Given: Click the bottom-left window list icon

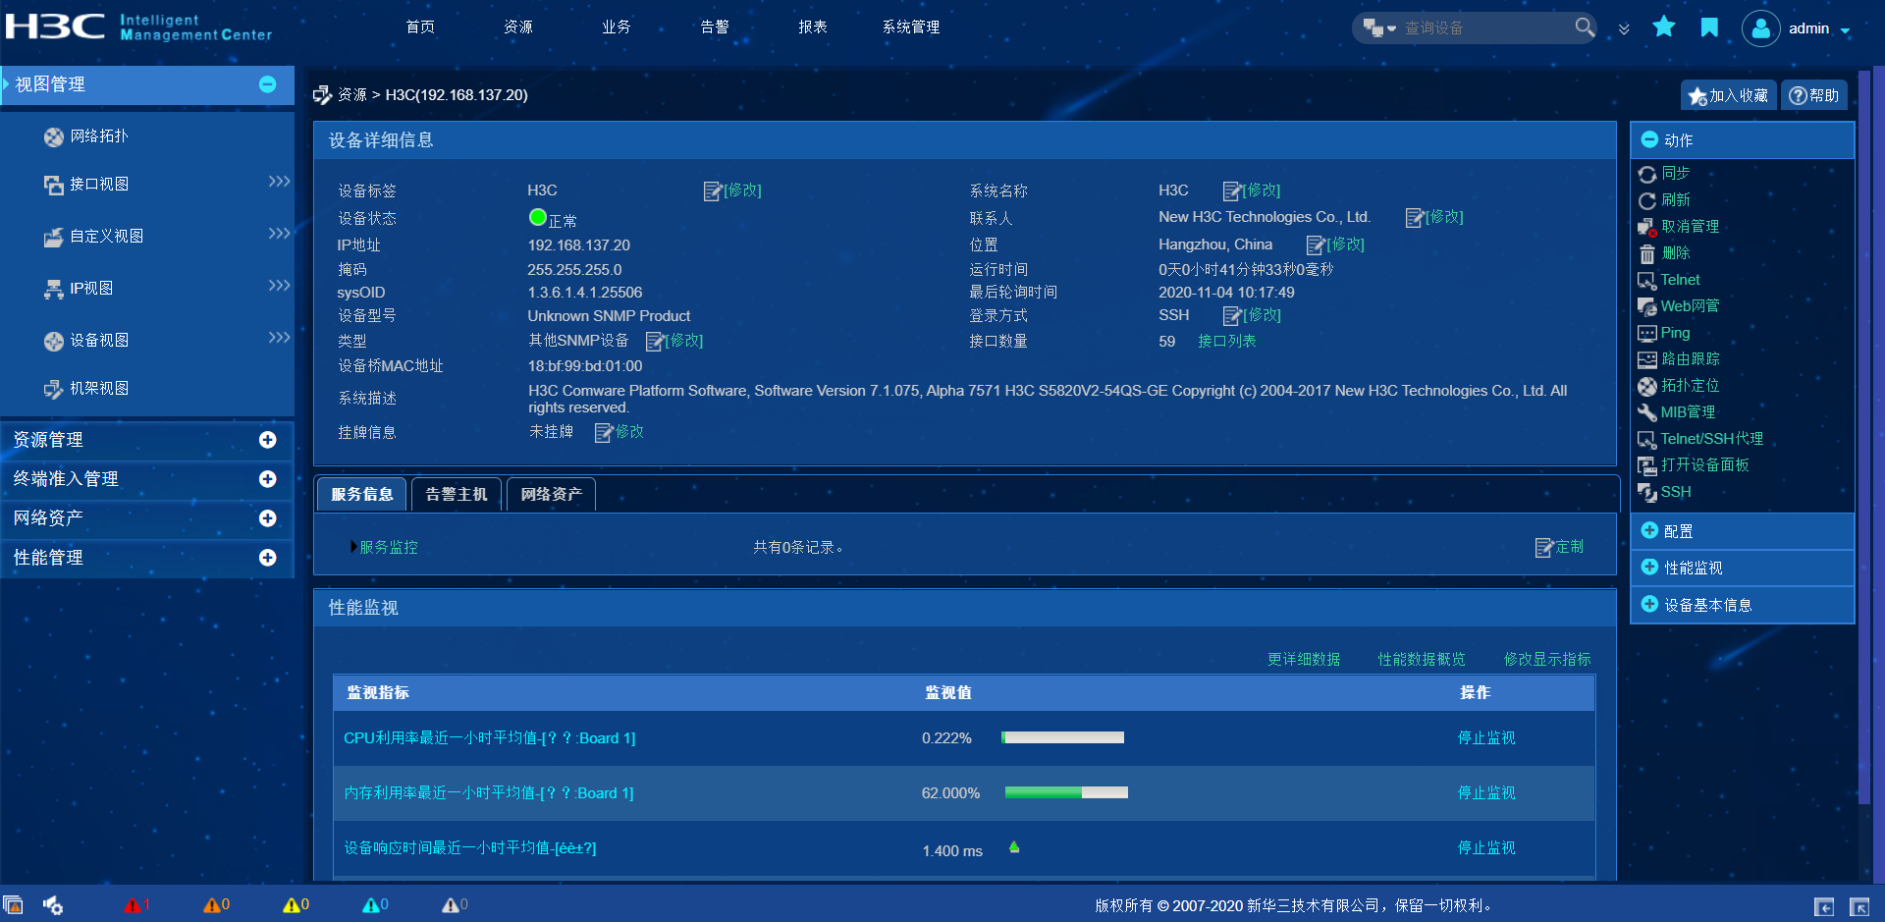Looking at the screenshot, I should tap(13, 905).
